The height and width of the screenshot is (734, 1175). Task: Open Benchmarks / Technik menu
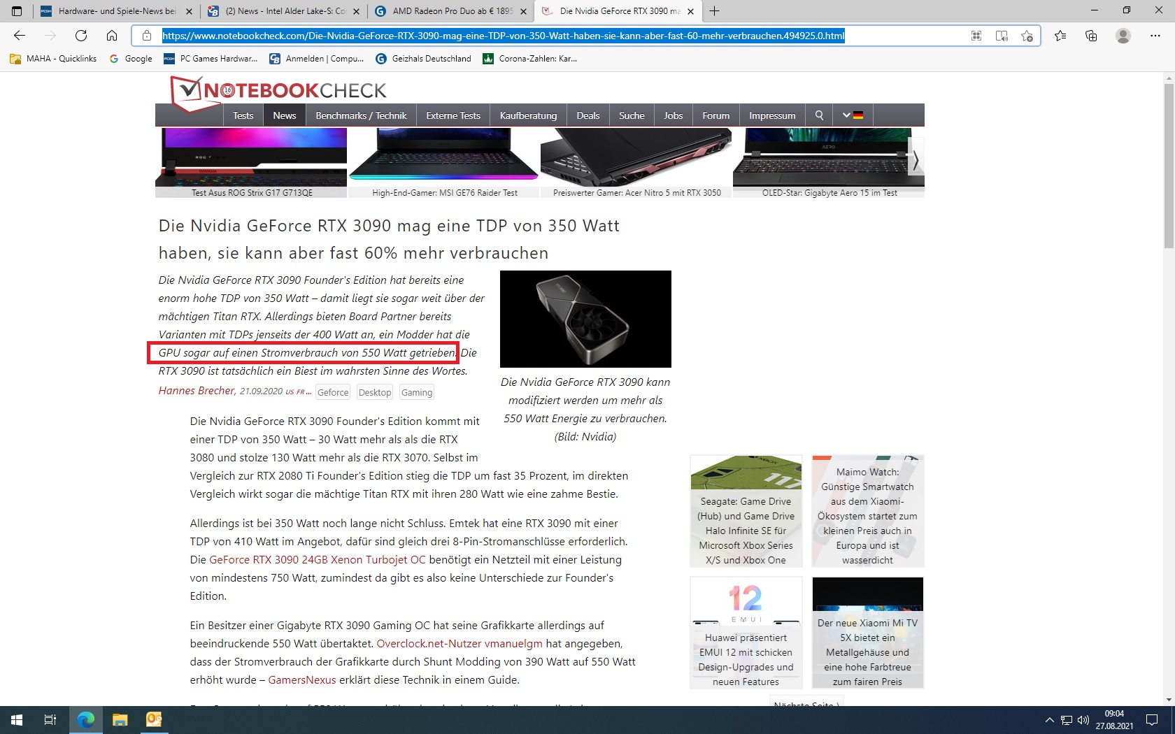point(361,115)
